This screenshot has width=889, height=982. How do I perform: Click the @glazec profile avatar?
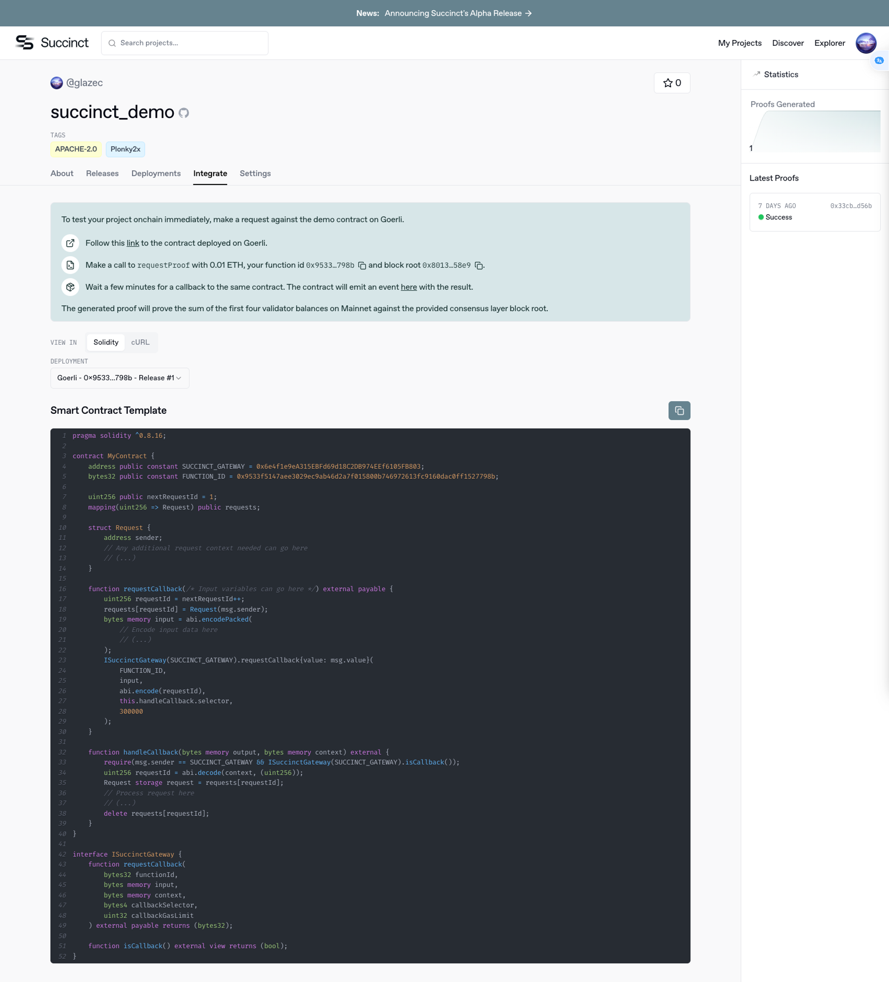[x=56, y=83]
